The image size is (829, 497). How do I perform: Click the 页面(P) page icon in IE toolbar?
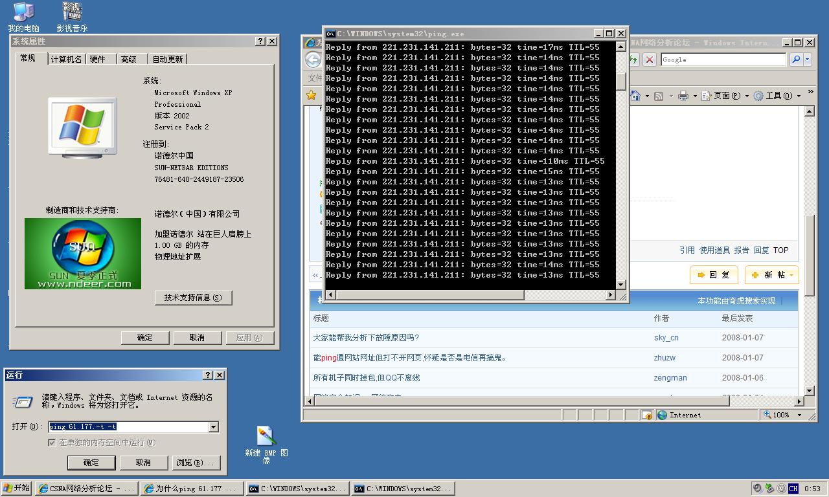pyautogui.click(x=705, y=95)
